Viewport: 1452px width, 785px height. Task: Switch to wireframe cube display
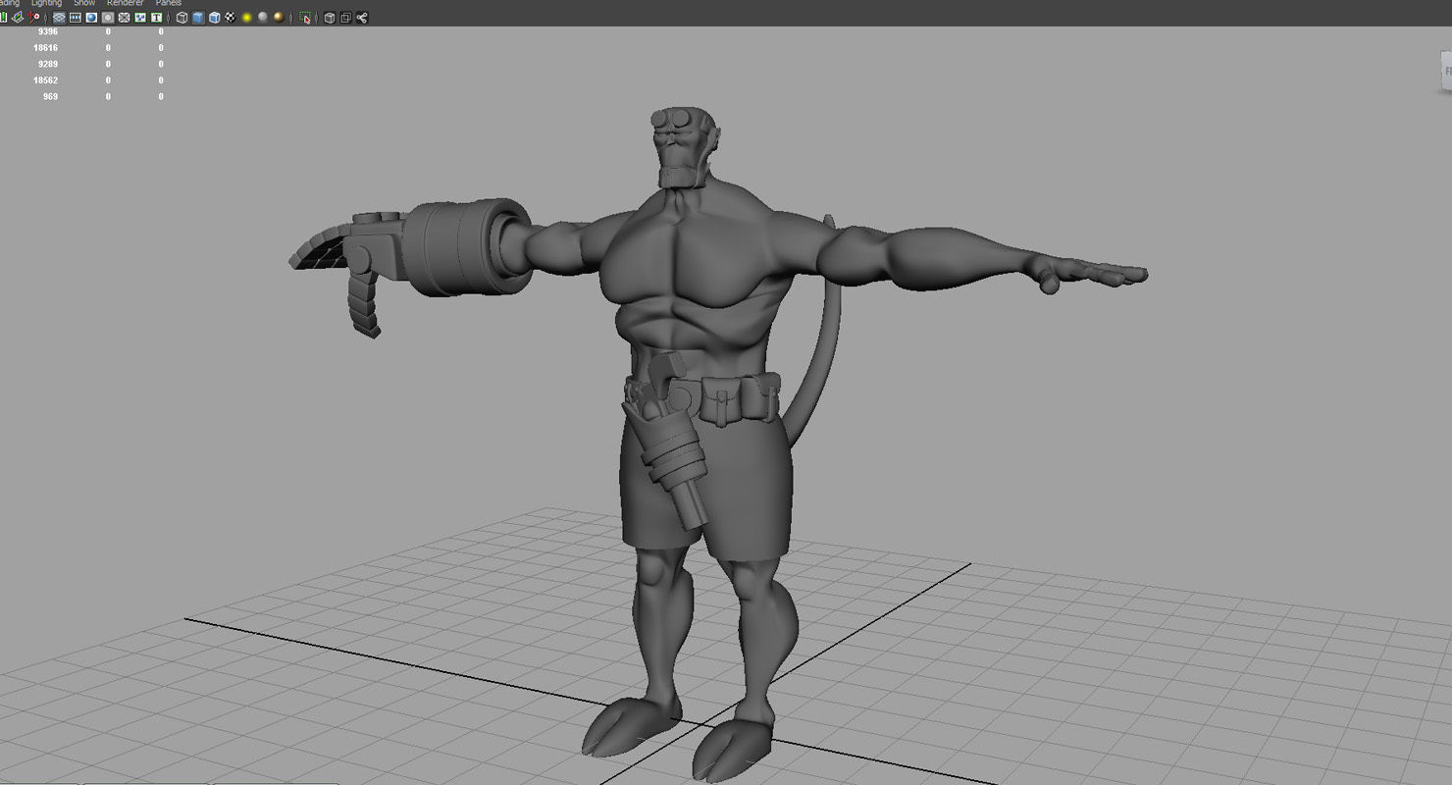point(181,18)
